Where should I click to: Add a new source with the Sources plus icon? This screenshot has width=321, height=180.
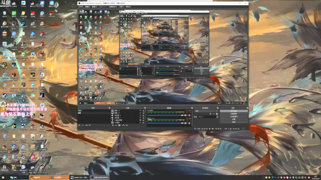point(113,125)
